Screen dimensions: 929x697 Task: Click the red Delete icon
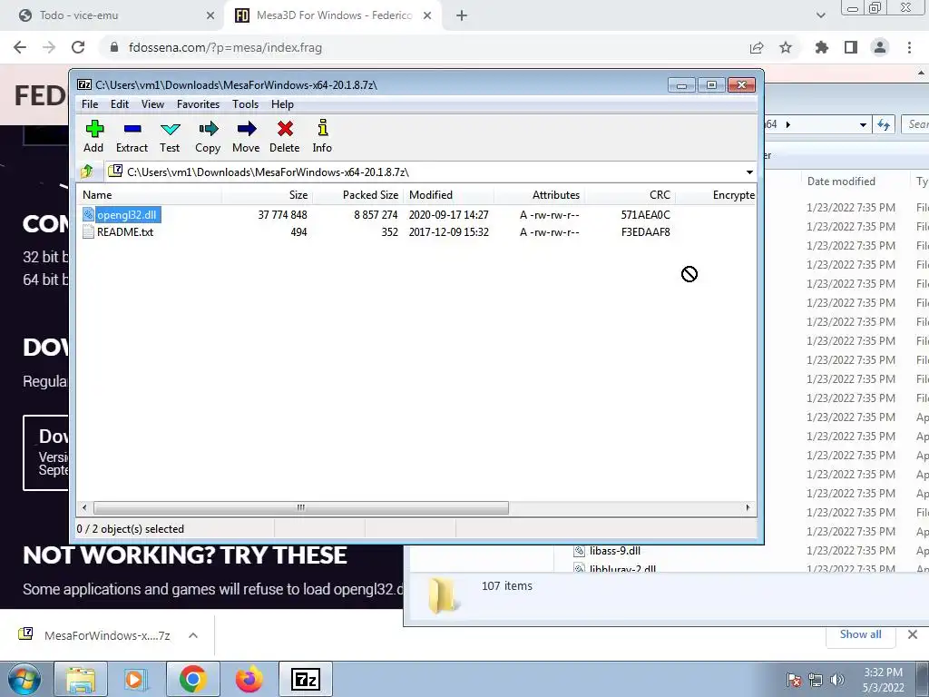pyautogui.click(x=284, y=137)
